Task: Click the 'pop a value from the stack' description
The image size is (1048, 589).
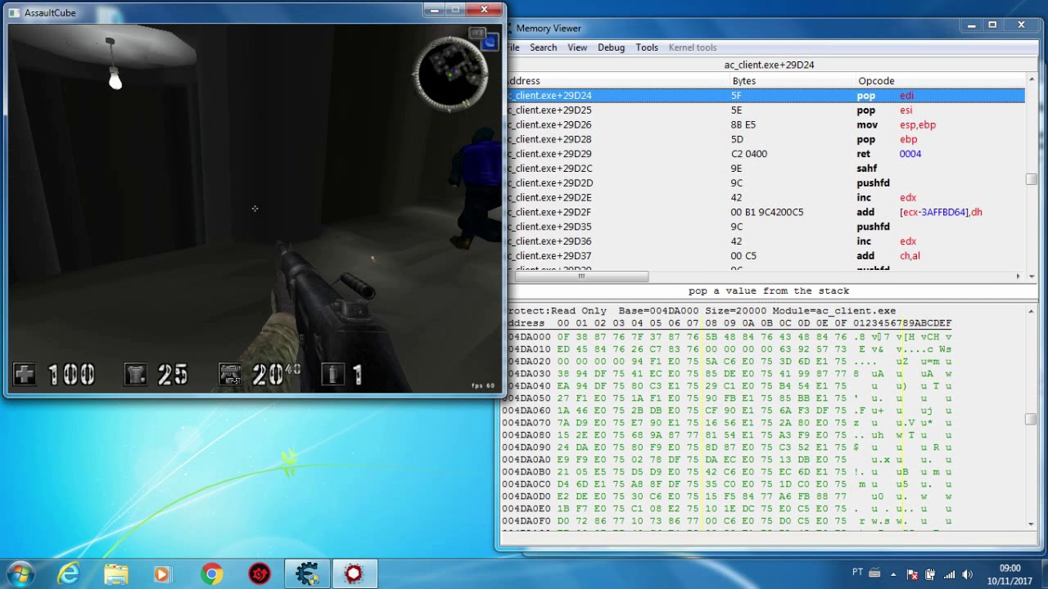Action: pyautogui.click(x=769, y=290)
